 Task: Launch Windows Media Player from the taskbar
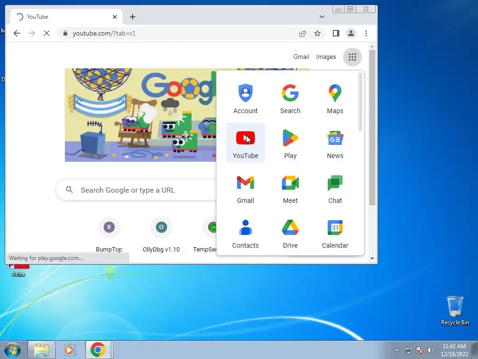pyautogui.click(x=70, y=350)
